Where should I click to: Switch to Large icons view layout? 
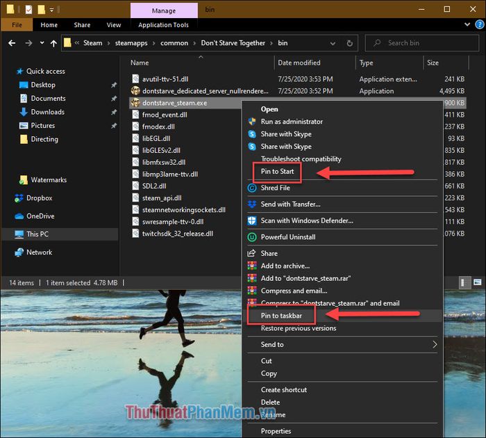coord(478,282)
